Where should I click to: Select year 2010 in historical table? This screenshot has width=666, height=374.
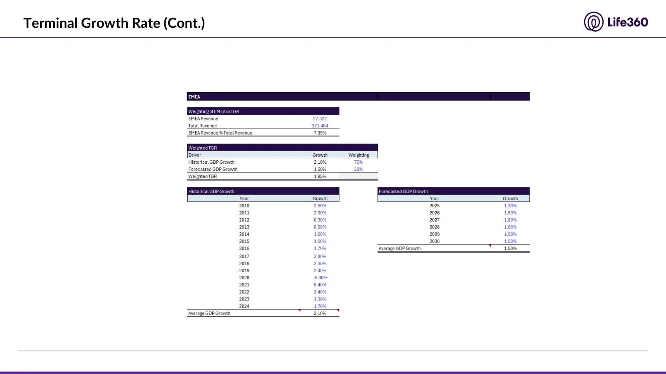point(244,206)
